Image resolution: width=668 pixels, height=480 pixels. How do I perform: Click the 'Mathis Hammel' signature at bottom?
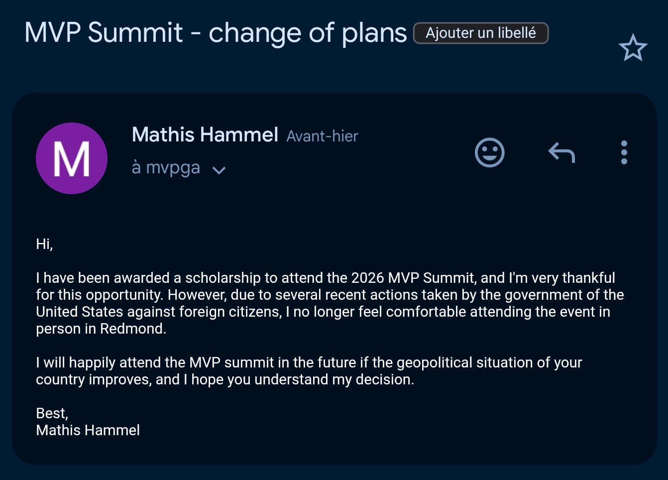click(x=88, y=430)
